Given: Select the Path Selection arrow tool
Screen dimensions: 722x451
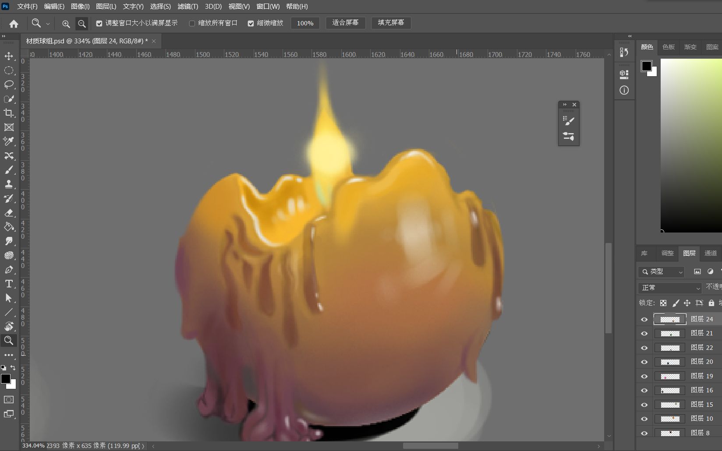Looking at the screenshot, I should point(9,298).
